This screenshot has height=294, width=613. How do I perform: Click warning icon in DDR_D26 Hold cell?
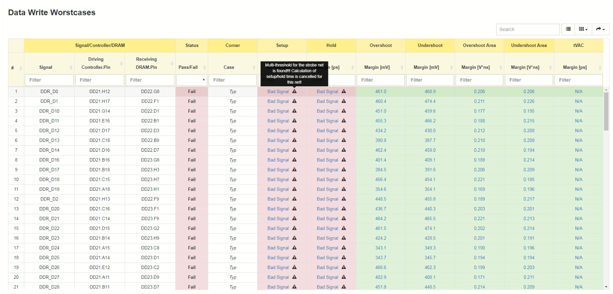(x=344, y=267)
